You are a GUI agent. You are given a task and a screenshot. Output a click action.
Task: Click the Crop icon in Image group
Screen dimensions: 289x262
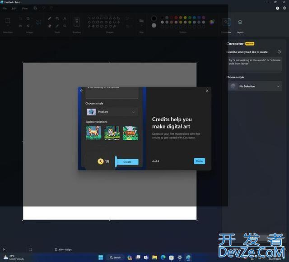[20, 18]
